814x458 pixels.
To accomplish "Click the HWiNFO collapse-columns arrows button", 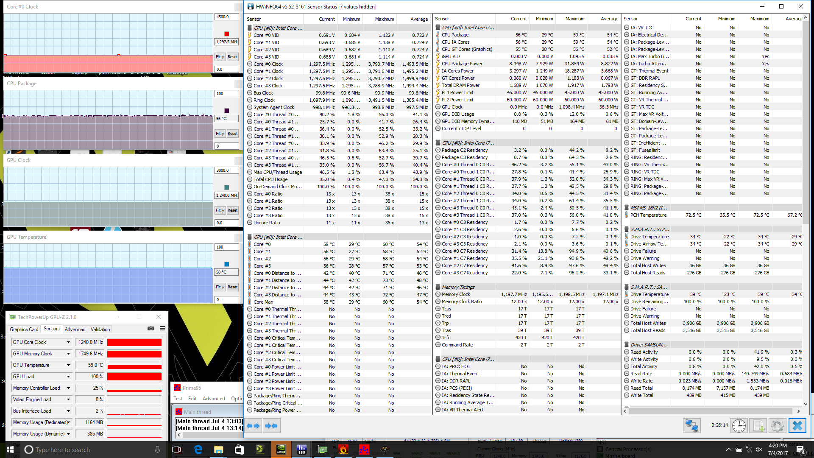I will (271, 426).
